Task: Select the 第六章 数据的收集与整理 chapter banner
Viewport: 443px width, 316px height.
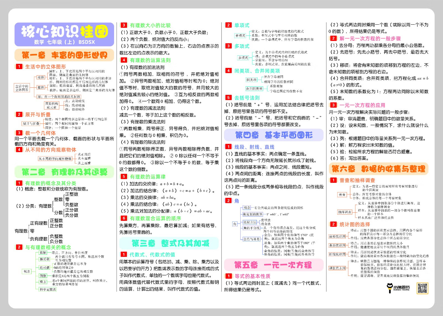Action: coord(378,169)
